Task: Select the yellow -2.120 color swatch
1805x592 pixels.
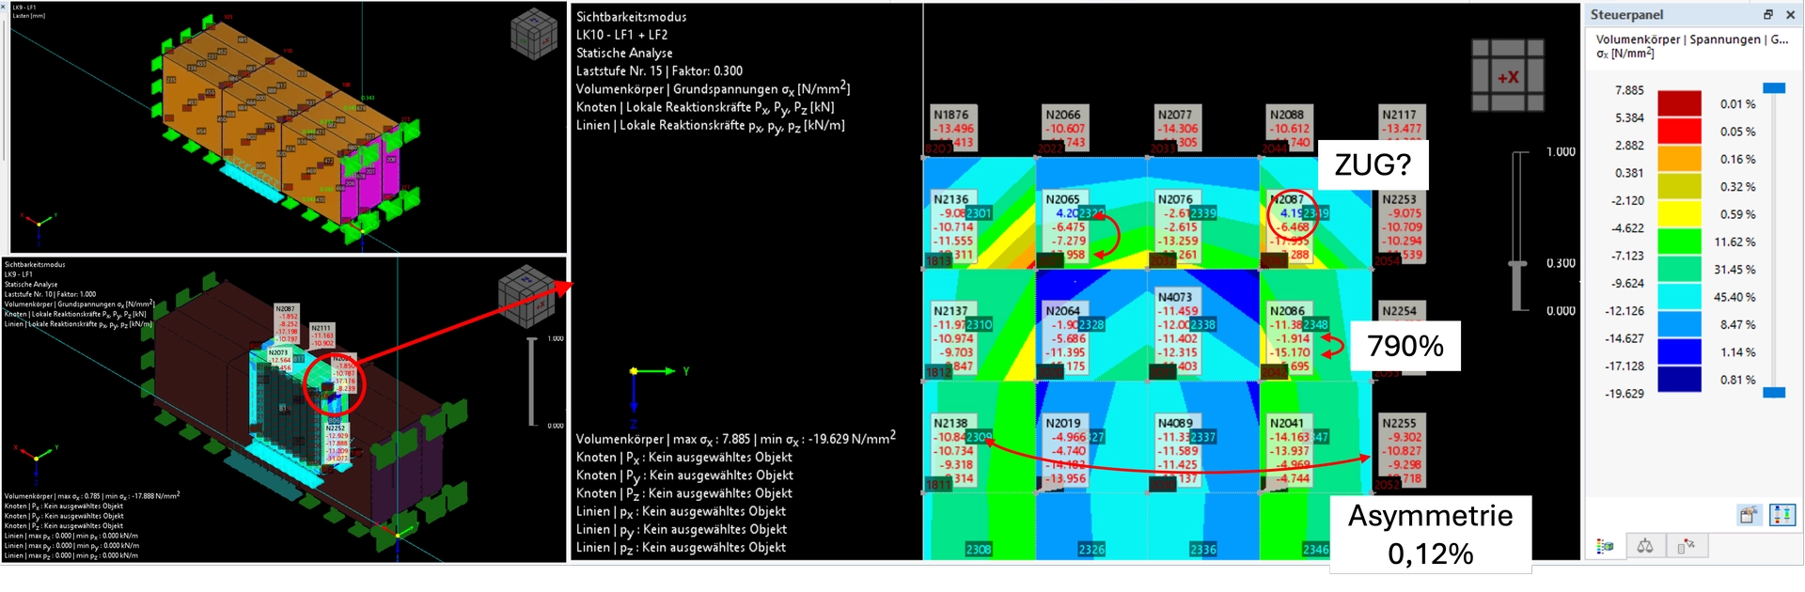Action: [1679, 213]
